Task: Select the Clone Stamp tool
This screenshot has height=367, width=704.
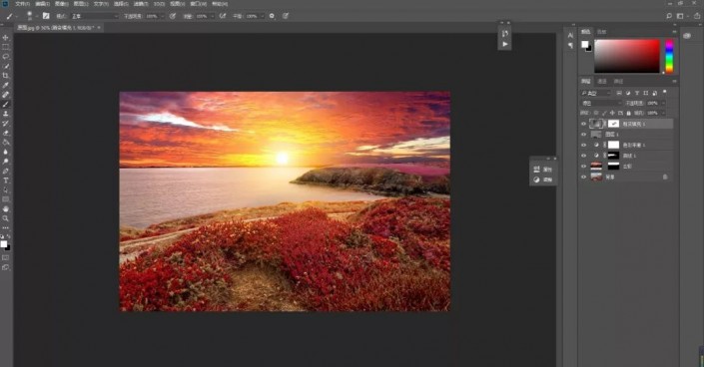Action: click(x=6, y=114)
